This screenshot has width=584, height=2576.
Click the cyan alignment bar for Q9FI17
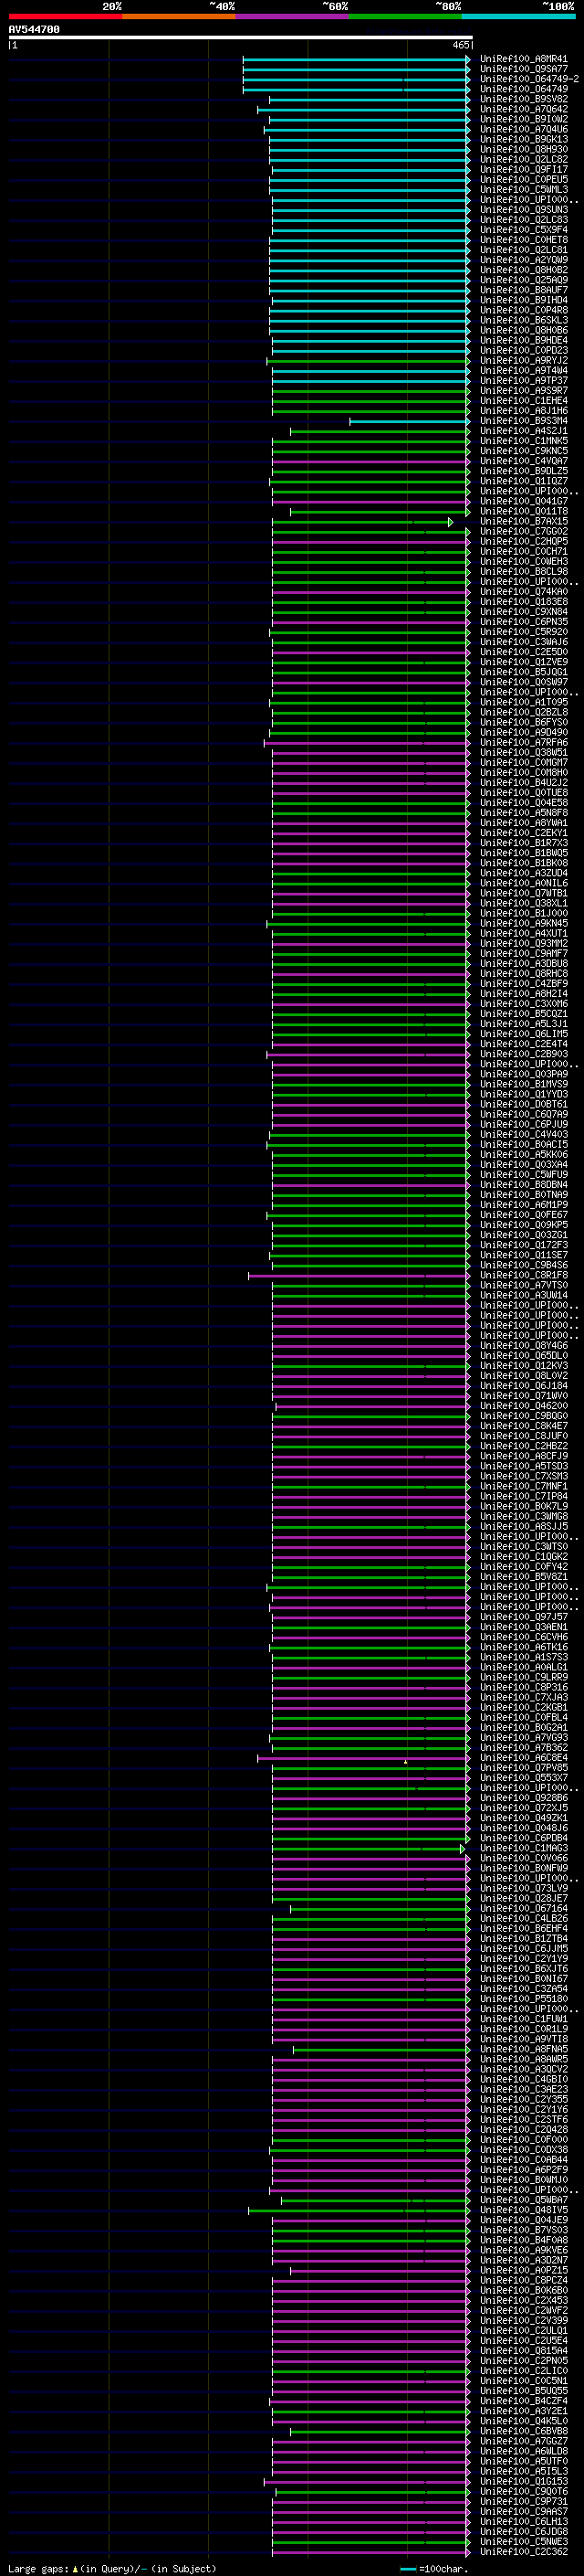[370, 170]
